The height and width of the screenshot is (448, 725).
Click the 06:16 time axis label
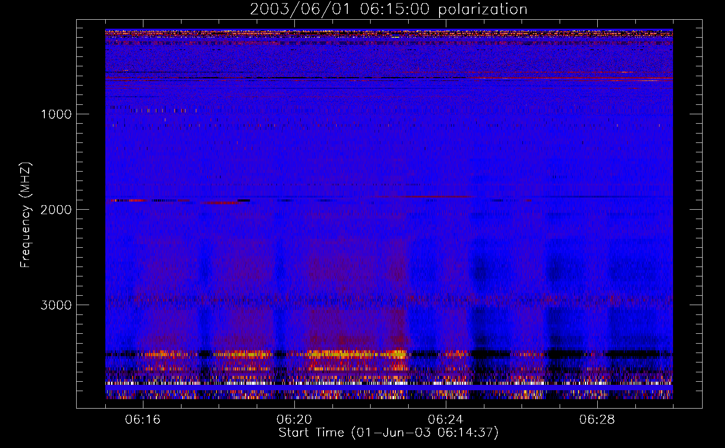pyautogui.click(x=143, y=420)
